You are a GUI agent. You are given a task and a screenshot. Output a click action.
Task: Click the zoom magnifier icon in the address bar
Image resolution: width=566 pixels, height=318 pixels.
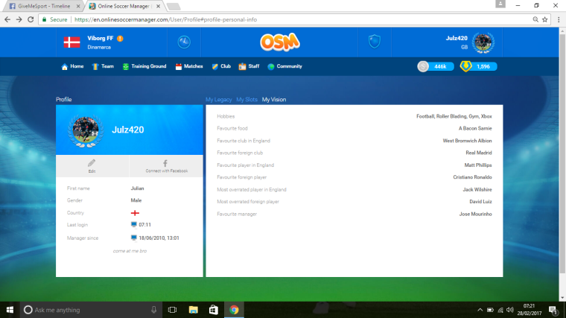coord(535,19)
